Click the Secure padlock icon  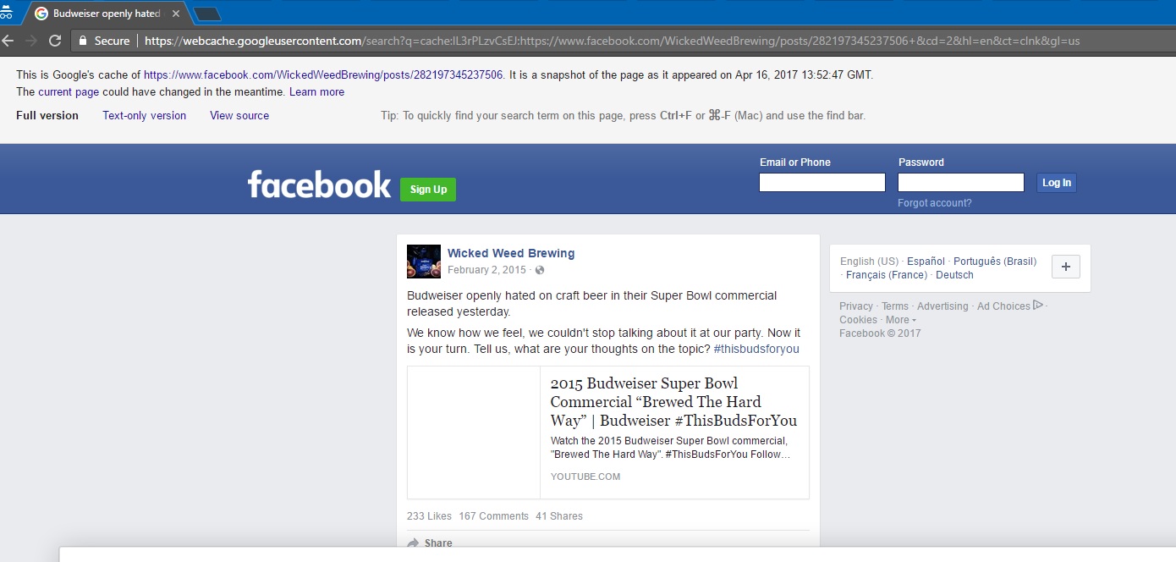pos(82,41)
